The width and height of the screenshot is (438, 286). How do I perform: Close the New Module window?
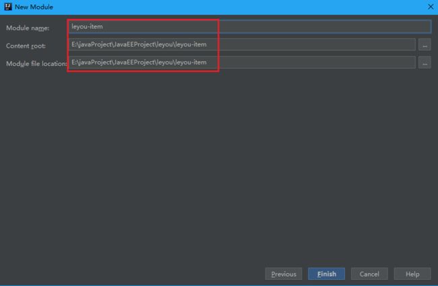pyautogui.click(x=431, y=7)
